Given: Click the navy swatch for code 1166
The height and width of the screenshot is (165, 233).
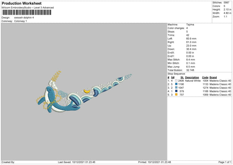Looking at the screenshot, I should 176,91.
